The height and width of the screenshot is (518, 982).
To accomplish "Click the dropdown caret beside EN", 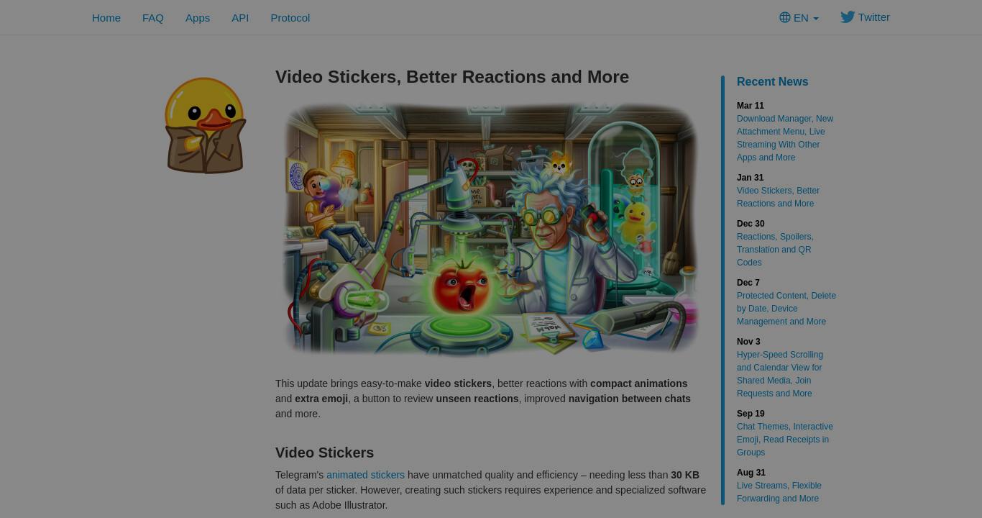I will coord(815,19).
